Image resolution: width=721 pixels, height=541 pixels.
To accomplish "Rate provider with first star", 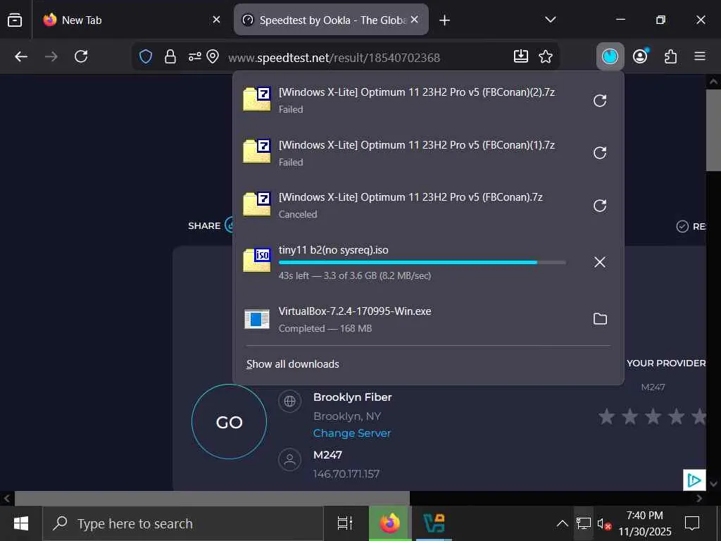I will [607, 416].
